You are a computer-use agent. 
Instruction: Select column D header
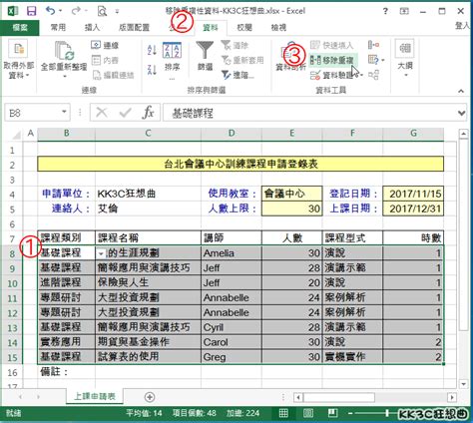pyautogui.click(x=232, y=134)
